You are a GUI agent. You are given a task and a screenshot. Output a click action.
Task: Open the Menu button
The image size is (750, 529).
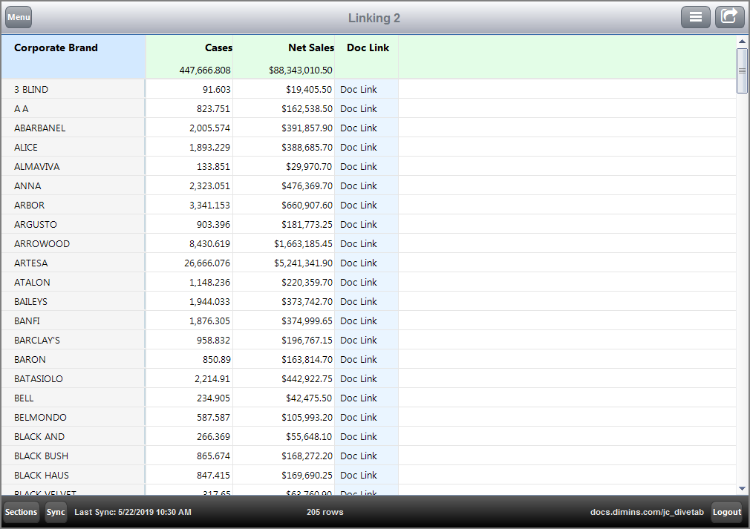click(x=18, y=16)
